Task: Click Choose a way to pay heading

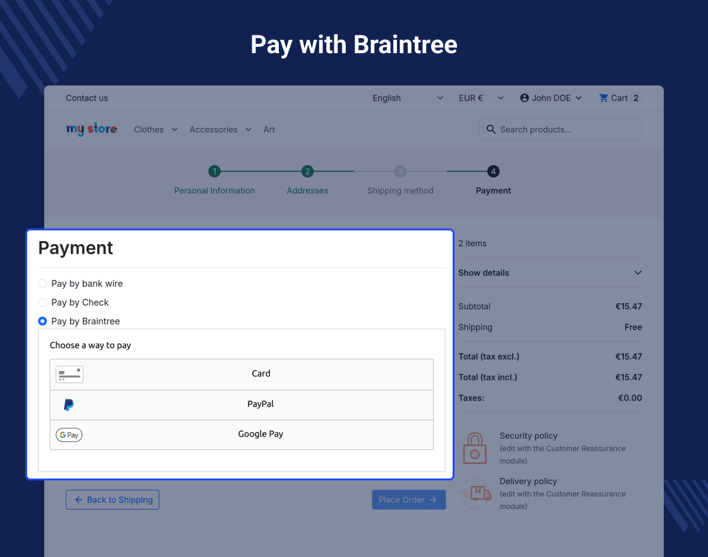Action: click(x=90, y=346)
